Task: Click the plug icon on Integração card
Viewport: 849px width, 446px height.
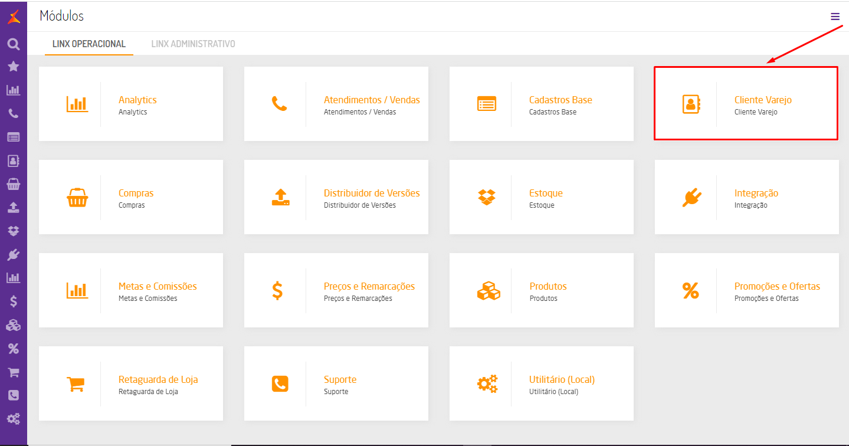Action: 691,197
